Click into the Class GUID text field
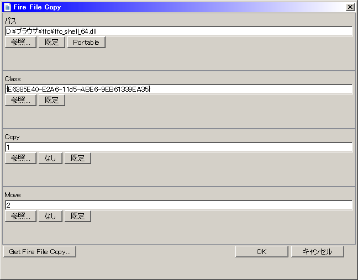Viewport: 358px width, 280px height. 178,89
